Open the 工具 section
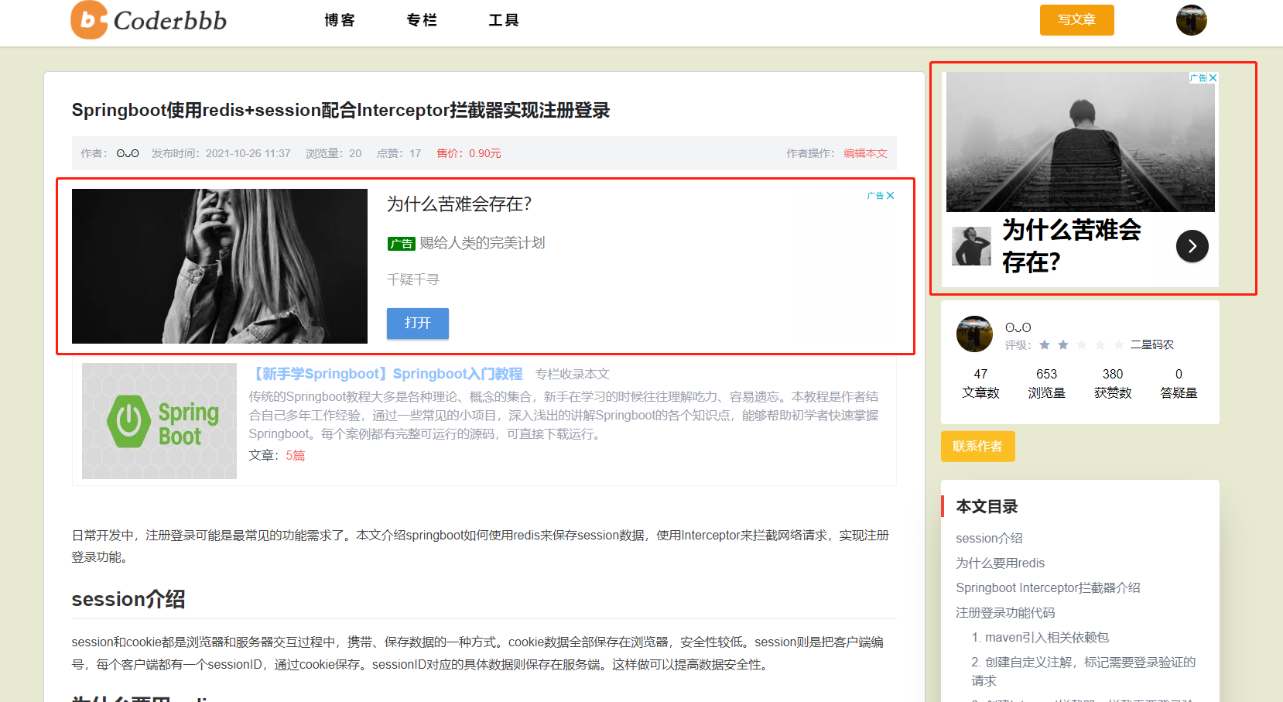 tap(503, 20)
